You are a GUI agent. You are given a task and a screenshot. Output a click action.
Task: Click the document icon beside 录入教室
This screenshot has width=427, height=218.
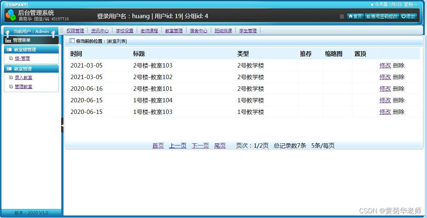tap(11, 77)
